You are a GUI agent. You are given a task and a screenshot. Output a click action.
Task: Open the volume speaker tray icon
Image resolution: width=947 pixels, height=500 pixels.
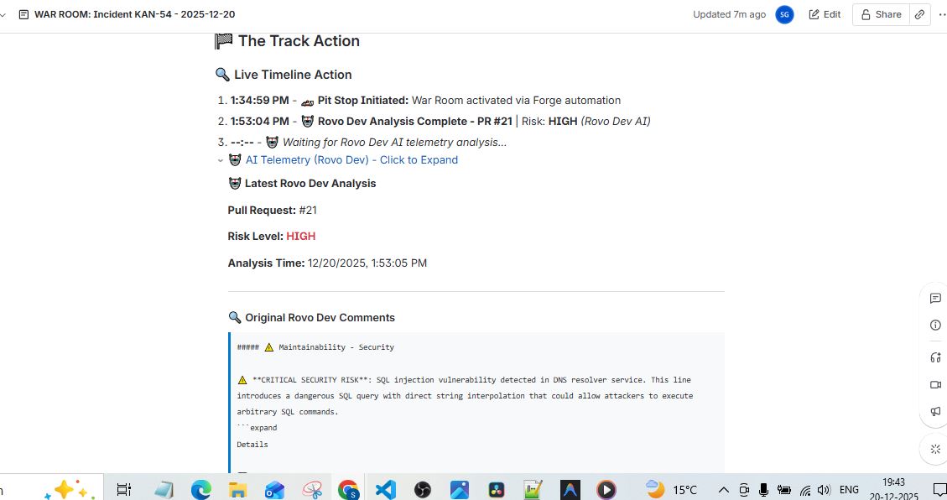[x=823, y=490]
